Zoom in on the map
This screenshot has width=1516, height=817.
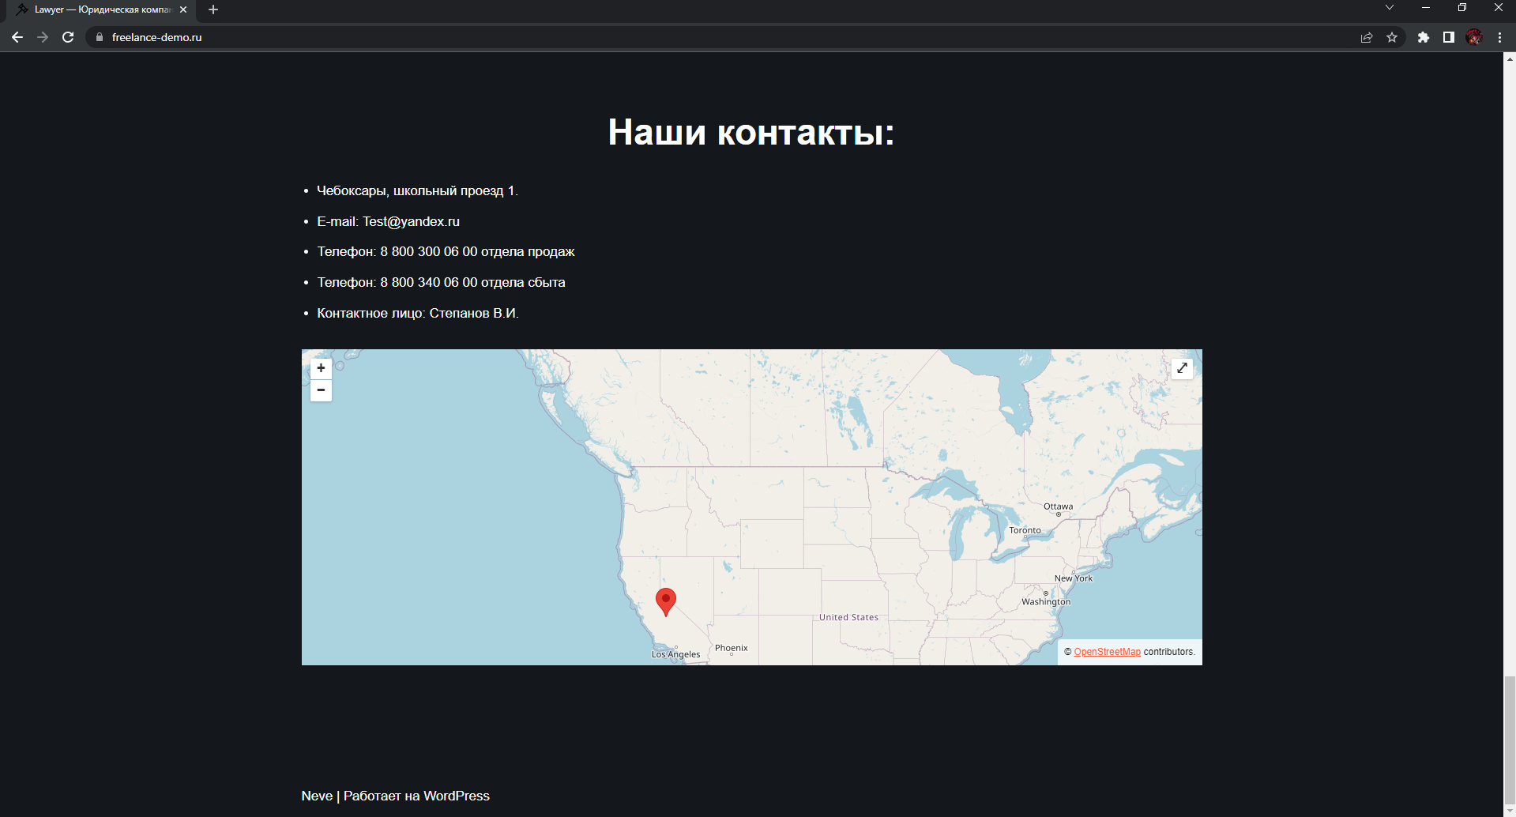click(321, 368)
